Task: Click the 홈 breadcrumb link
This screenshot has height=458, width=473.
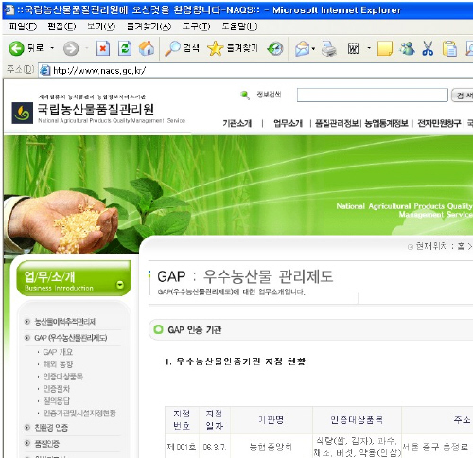Action: (461, 246)
